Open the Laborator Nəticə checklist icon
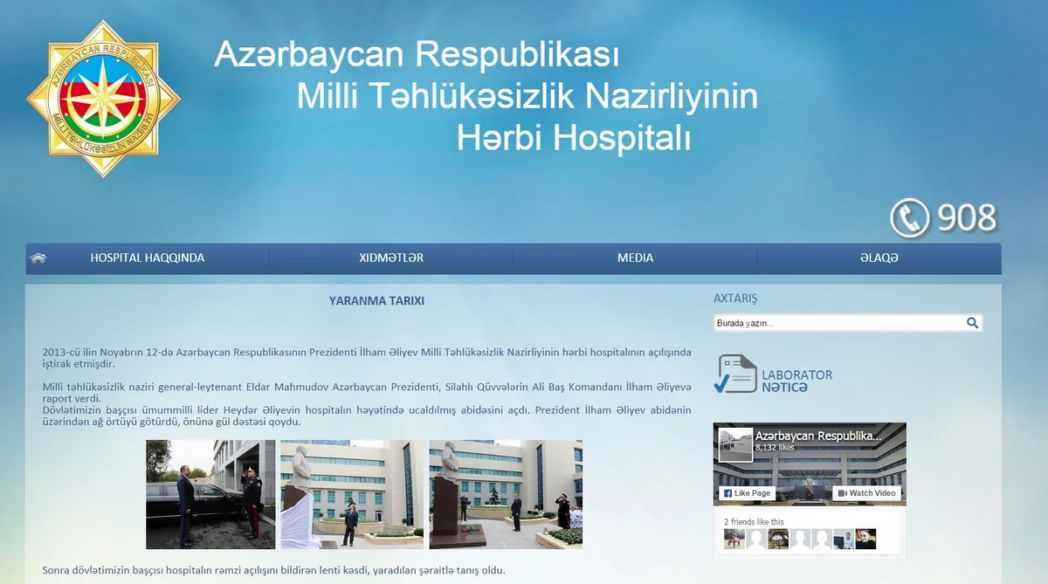 point(735,374)
